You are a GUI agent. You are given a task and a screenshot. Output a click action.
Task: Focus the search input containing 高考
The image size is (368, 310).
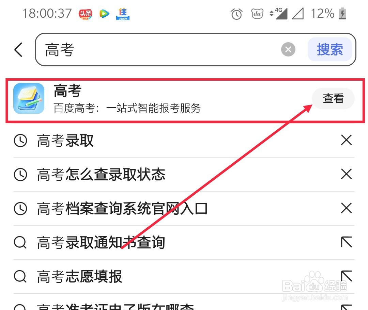tap(162, 49)
